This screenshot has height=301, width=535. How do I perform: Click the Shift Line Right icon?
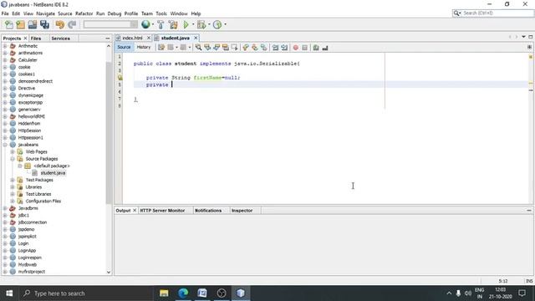284,48
